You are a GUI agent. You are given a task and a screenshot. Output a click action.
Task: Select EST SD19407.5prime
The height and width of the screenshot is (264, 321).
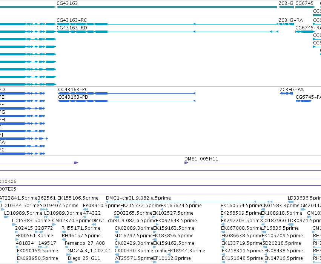[59, 206]
